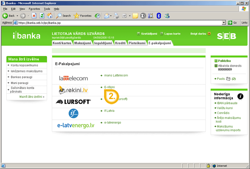Image resolution: width=250 pixels, height=169 pixels.
Task: Click the address bar URL field
Action: point(118,23)
